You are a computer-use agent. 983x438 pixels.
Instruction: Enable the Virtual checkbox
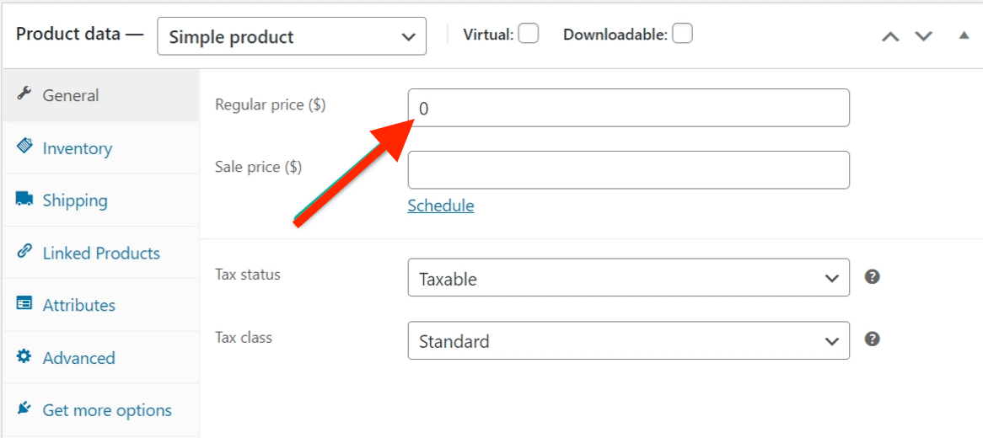529,34
